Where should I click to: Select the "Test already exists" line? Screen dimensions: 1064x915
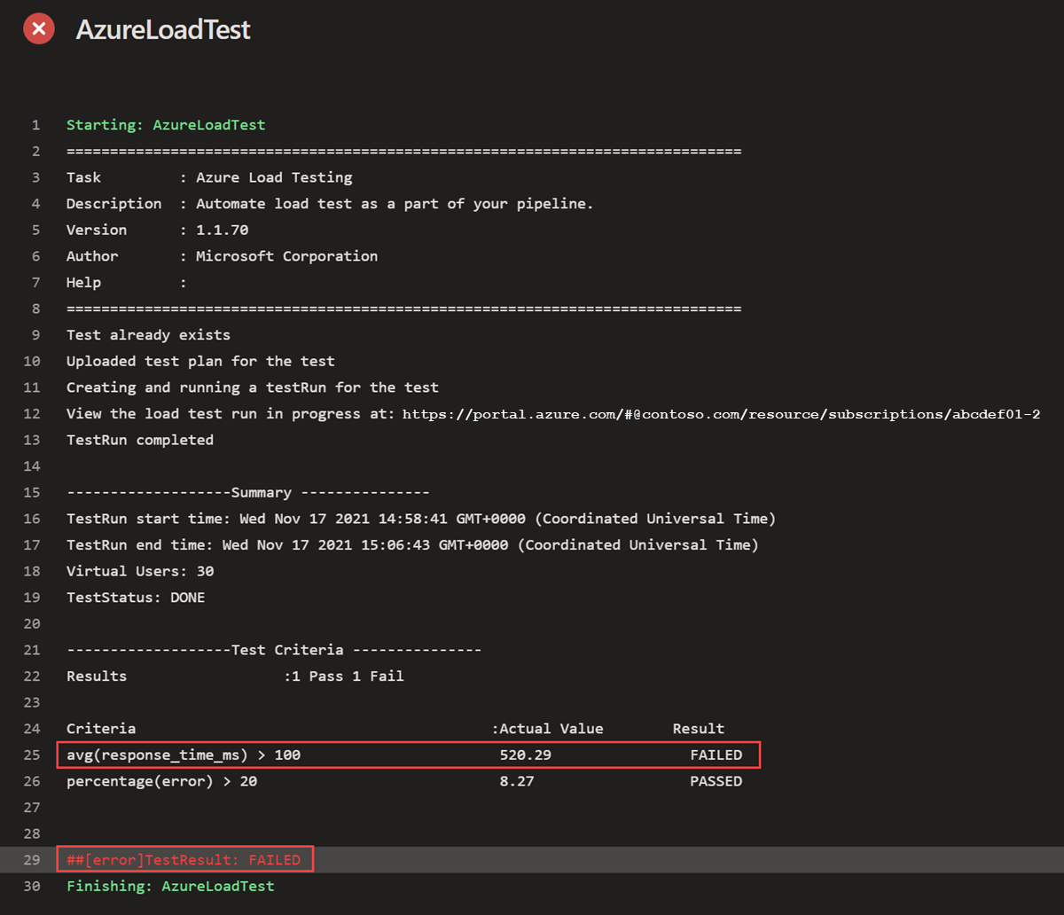pos(148,335)
